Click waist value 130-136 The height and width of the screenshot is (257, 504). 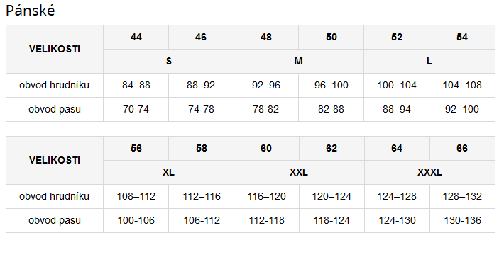click(x=462, y=220)
